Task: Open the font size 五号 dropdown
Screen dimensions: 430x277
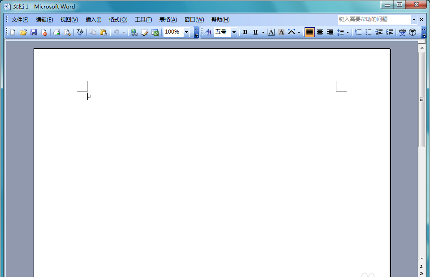Action: tap(234, 32)
